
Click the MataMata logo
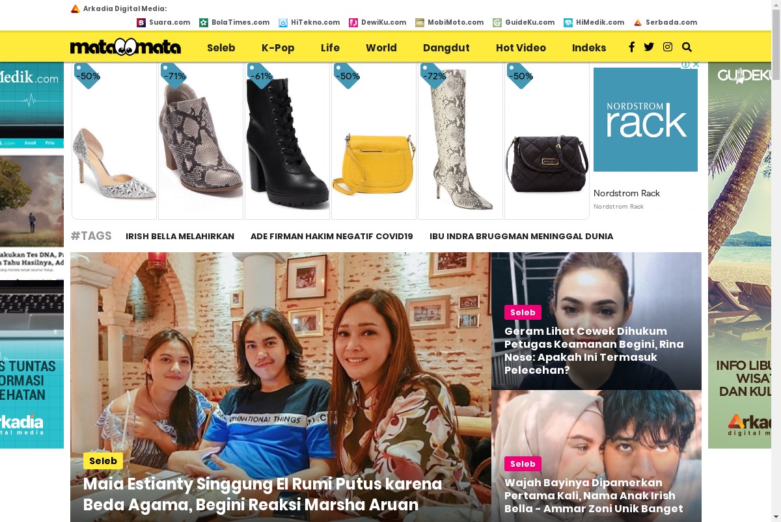coord(126,47)
